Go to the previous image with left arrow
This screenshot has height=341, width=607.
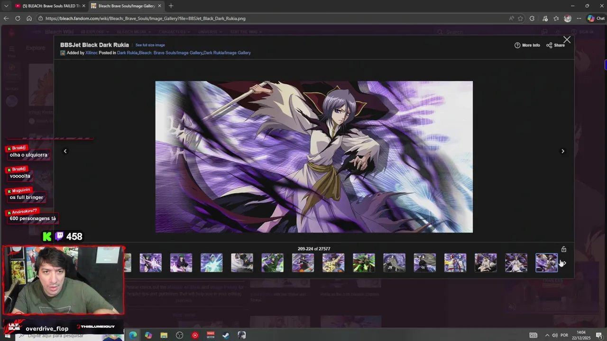65,151
